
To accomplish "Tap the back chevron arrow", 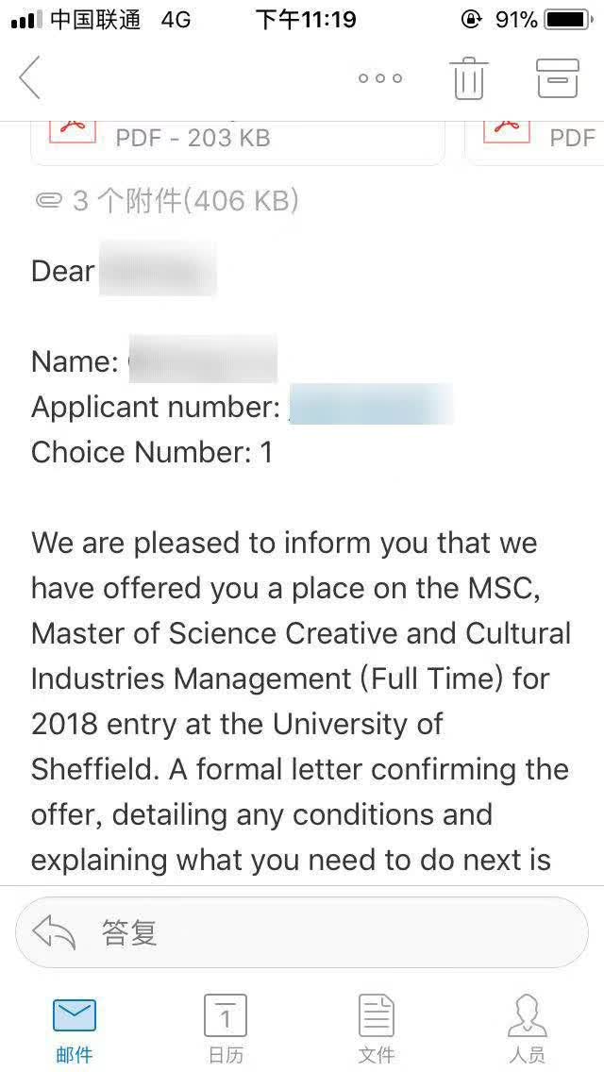I will 30,77.
